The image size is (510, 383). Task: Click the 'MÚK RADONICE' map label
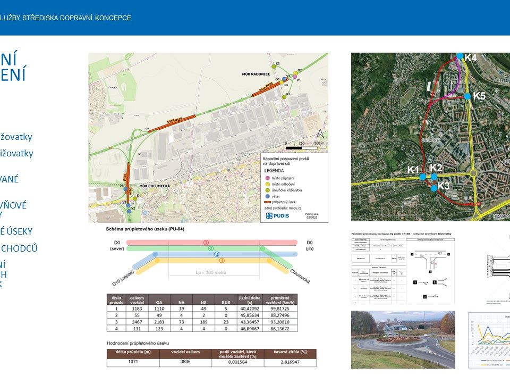click(256, 74)
